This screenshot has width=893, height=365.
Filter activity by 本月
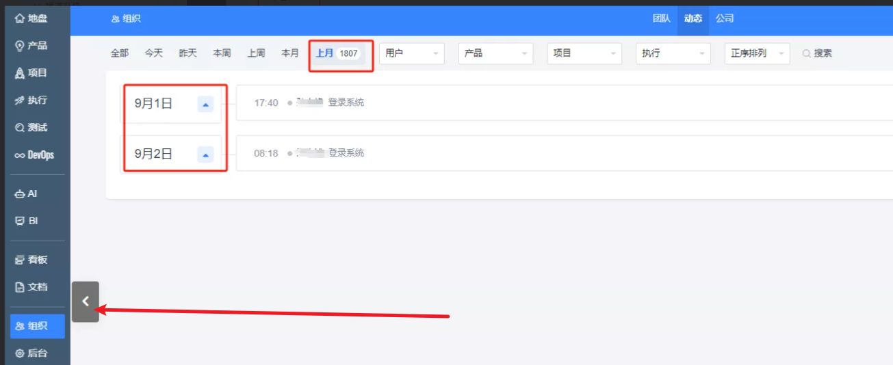[290, 53]
